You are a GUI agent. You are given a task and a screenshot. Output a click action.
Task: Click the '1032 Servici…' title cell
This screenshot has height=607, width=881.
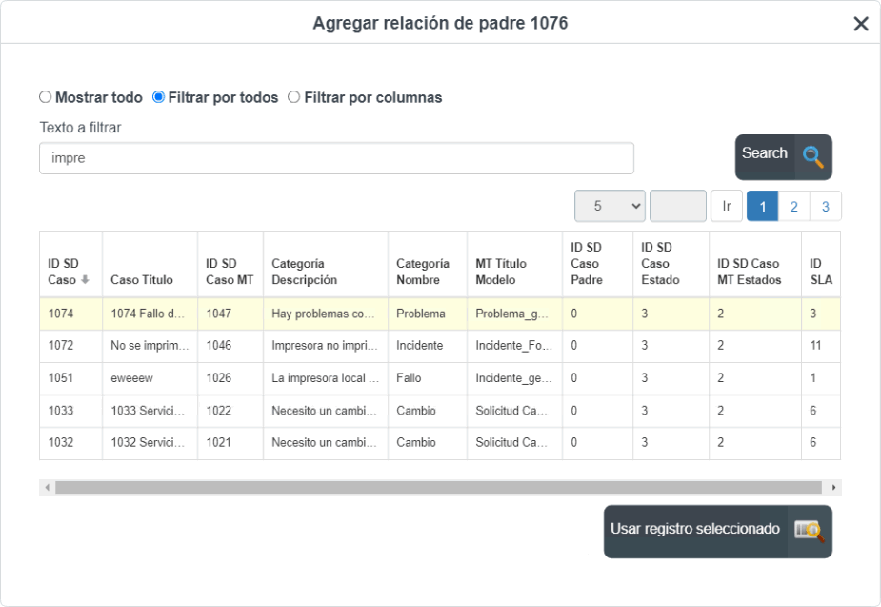click(150, 443)
